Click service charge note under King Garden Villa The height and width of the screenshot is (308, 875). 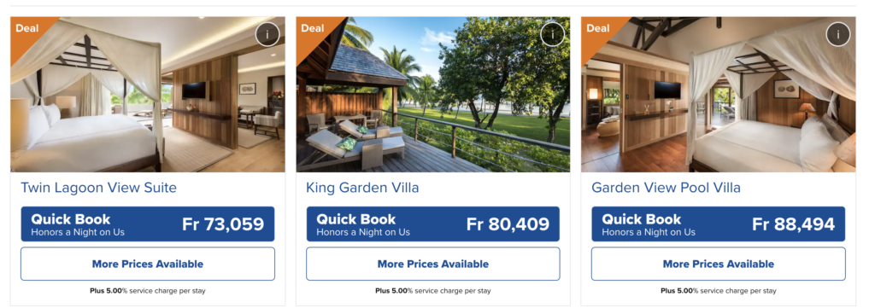click(x=433, y=291)
